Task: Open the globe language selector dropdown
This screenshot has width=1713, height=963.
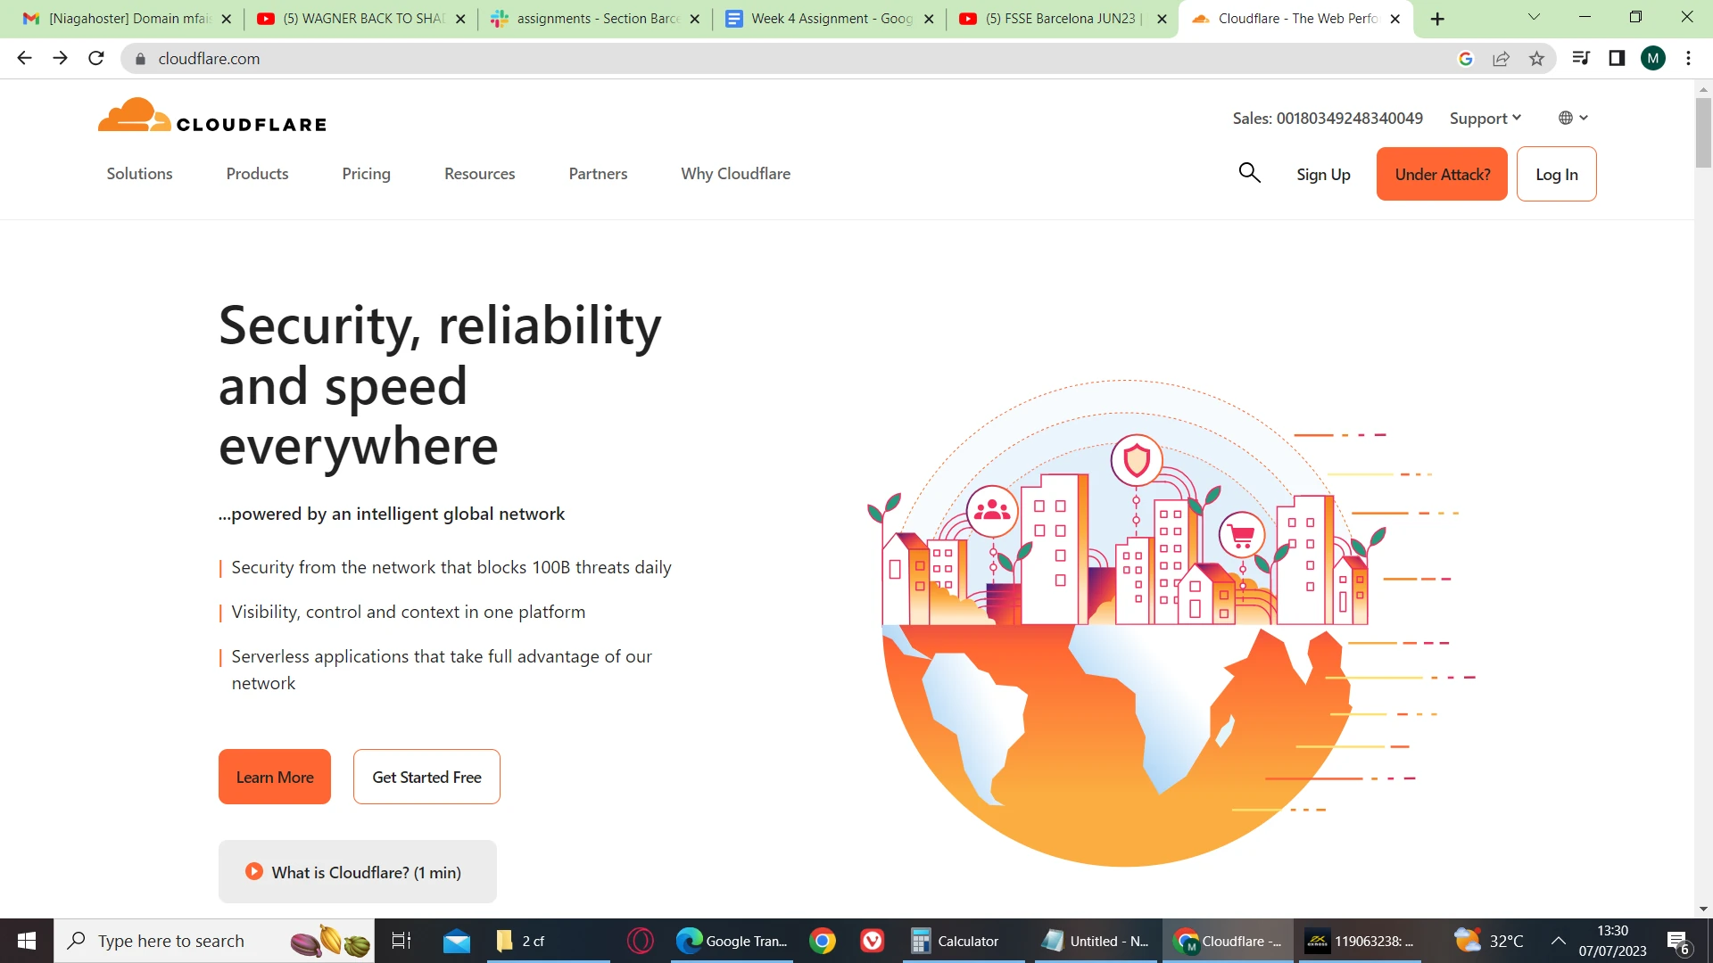Action: coord(1573,118)
